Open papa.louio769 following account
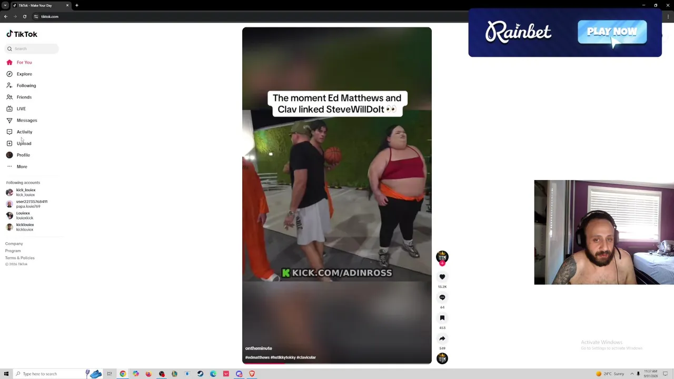674x379 pixels. [26, 204]
